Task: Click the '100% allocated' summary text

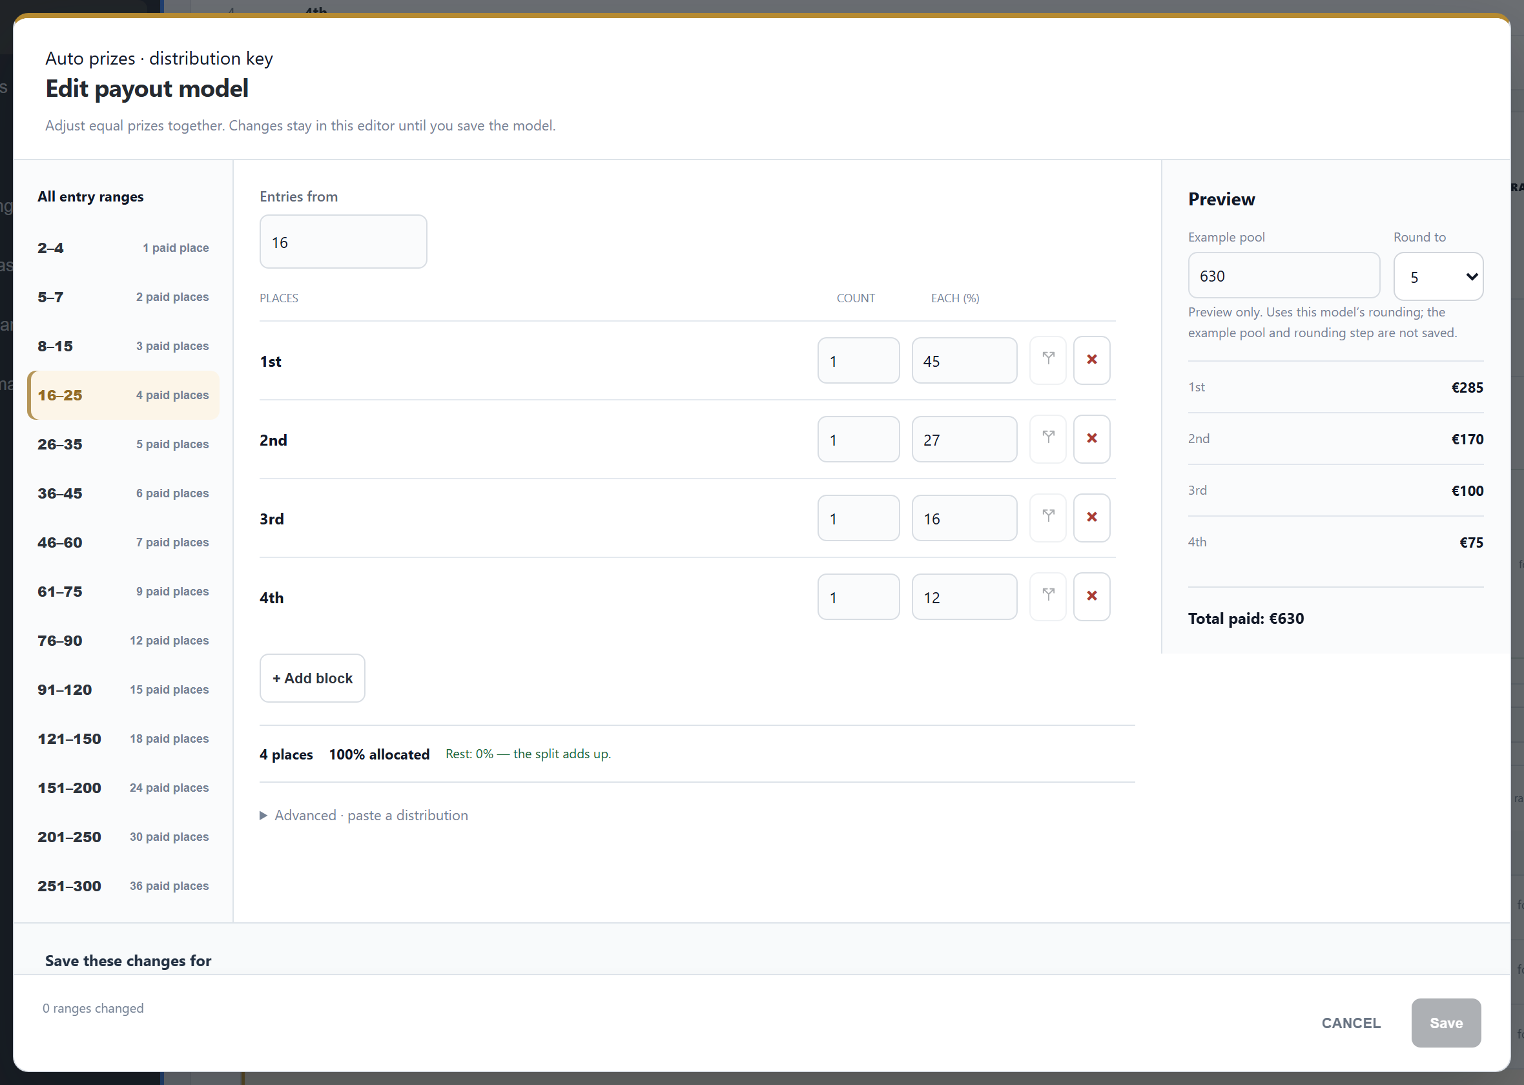Action: 378,754
